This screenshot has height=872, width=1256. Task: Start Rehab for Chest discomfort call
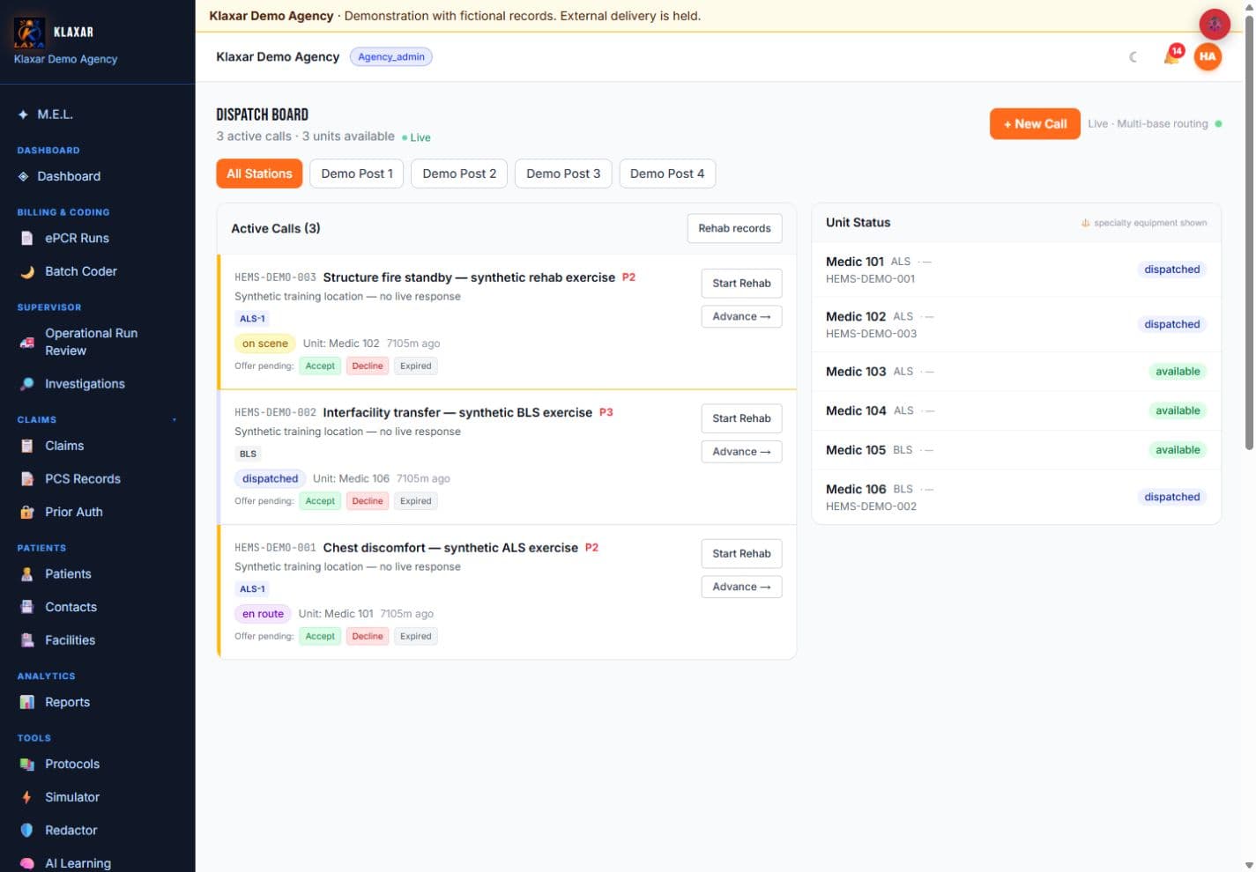pyautogui.click(x=741, y=554)
